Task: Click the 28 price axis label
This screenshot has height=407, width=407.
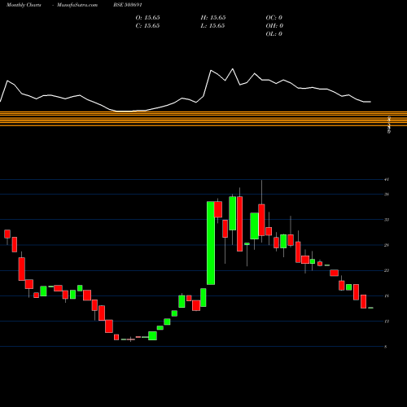Action: pyautogui.click(x=387, y=245)
